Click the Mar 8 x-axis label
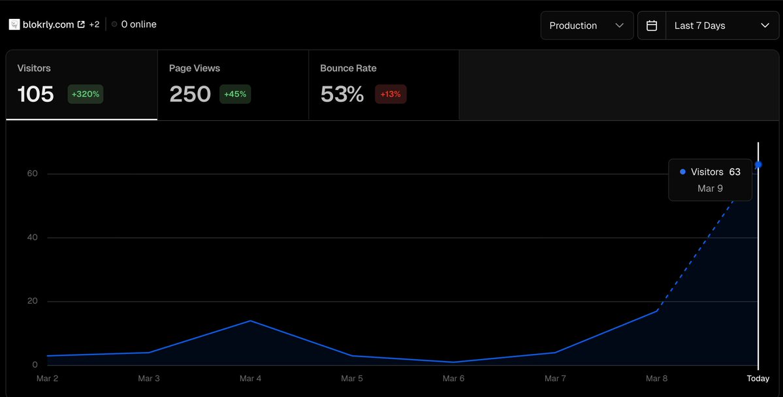The height and width of the screenshot is (397, 783). point(657,379)
